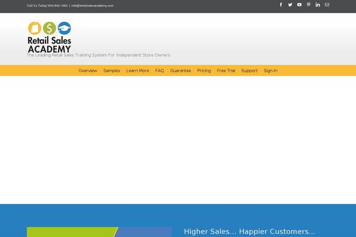The image size is (356, 237).
Task: Open the Guarantee menu item
Action: (180, 71)
